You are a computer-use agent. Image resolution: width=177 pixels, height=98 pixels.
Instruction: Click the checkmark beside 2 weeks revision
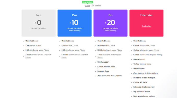[23, 56]
